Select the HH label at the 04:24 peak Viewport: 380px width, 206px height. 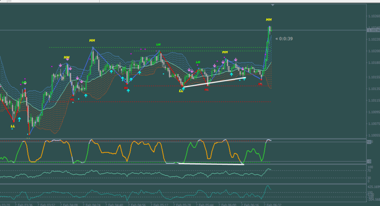[x=92, y=41]
